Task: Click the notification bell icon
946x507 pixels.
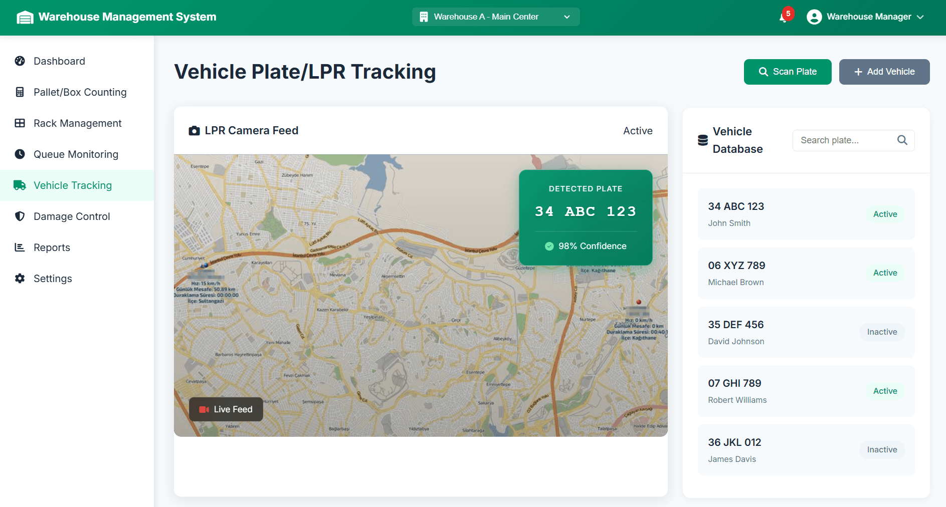Action: (x=784, y=18)
